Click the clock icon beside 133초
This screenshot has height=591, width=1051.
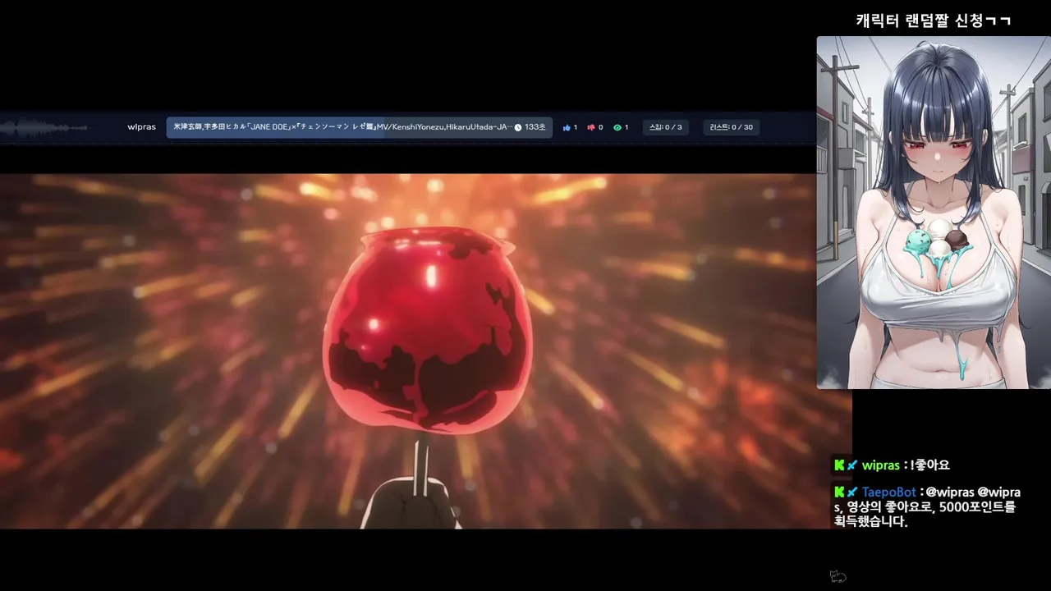click(x=518, y=127)
